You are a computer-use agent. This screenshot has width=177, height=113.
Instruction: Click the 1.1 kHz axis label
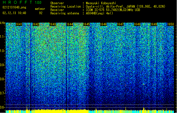3,37
